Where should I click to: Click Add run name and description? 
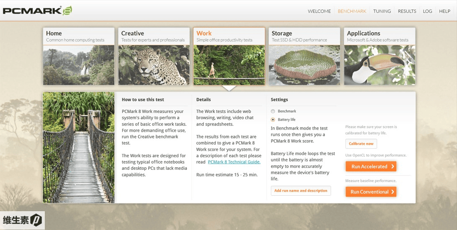tap(301, 191)
